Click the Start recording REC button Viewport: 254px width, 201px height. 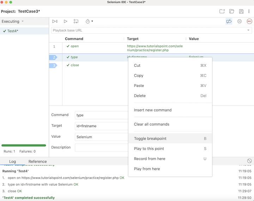[x=249, y=21]
